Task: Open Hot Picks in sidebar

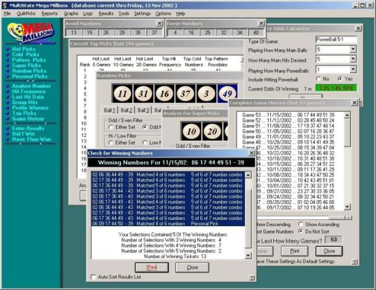Action: [x=23, y=49]
